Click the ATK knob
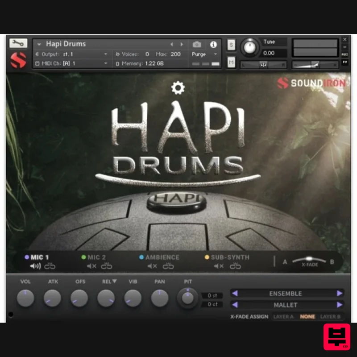This screenshot has height=357, width=357. point(52,298)
